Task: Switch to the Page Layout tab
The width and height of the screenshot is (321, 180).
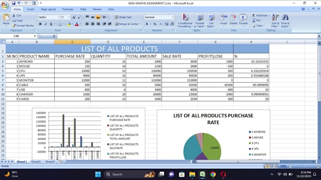Action: (48, 9)
